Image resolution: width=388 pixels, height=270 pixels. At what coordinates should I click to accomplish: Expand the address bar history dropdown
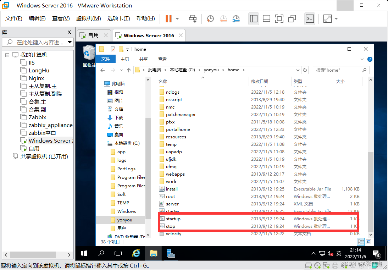point(298,70)
